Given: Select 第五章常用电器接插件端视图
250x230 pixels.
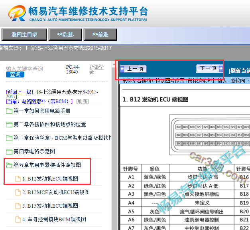Looking at the screenshot, I should pos(47,165).
